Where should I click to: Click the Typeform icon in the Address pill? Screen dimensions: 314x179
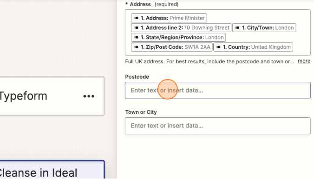(136, 18)
